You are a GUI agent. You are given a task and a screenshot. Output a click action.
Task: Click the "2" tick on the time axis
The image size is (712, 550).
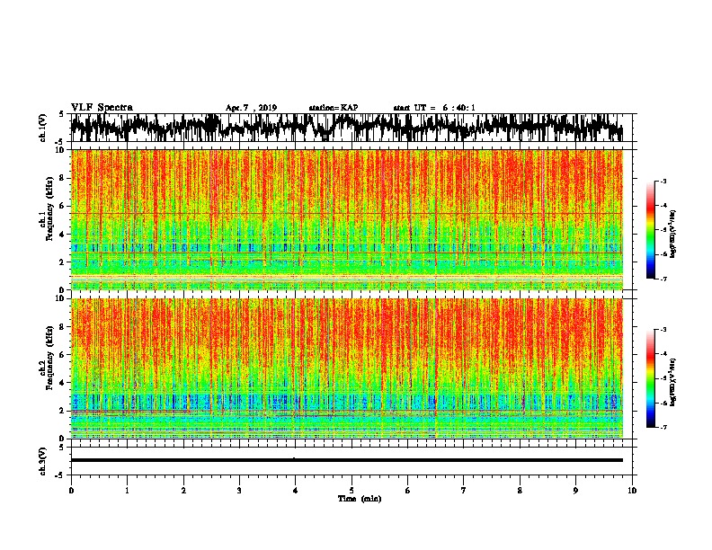point(183,491)
